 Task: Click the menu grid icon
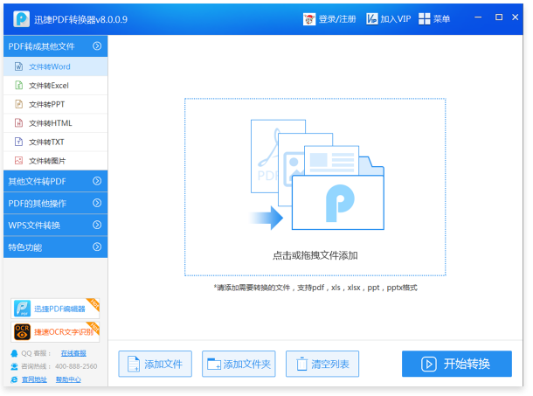(x=425, y=19)
